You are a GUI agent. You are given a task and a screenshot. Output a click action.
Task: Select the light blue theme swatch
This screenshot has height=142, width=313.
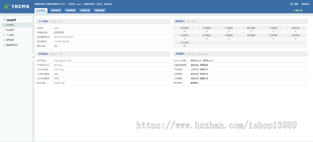(x=302, y=10)
